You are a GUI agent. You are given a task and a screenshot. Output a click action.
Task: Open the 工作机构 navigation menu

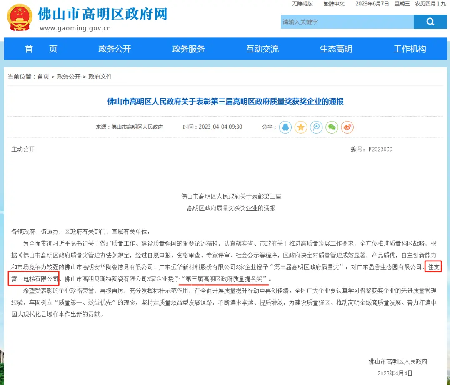(410, 49)
